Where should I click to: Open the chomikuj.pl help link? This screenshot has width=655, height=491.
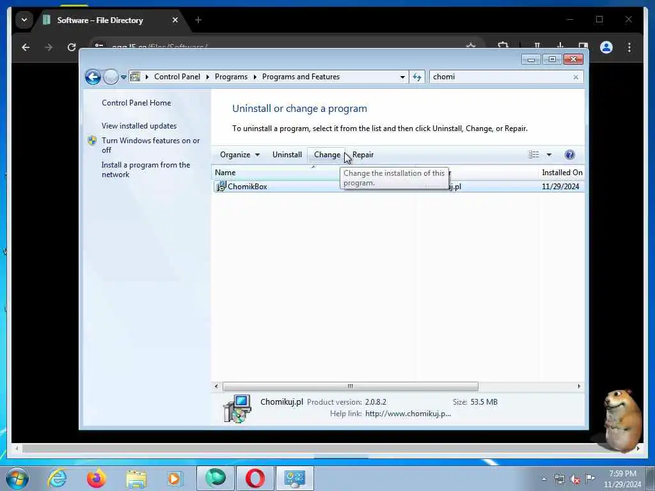(x=407, y=414)
